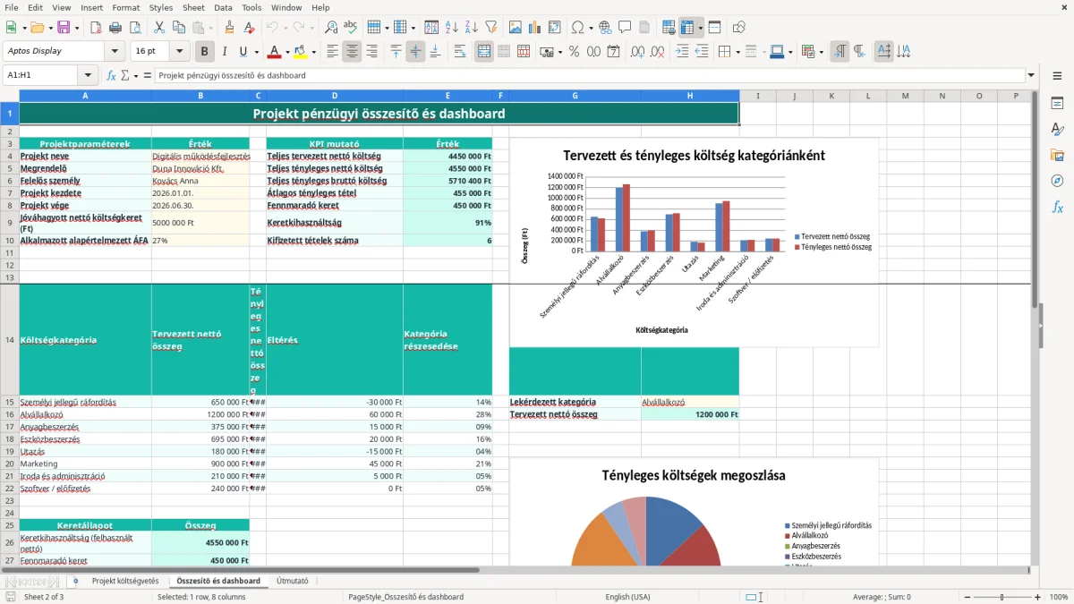Adjust the status bar zoom slider
The image size is (1074, 604).
pos(1001,597)
